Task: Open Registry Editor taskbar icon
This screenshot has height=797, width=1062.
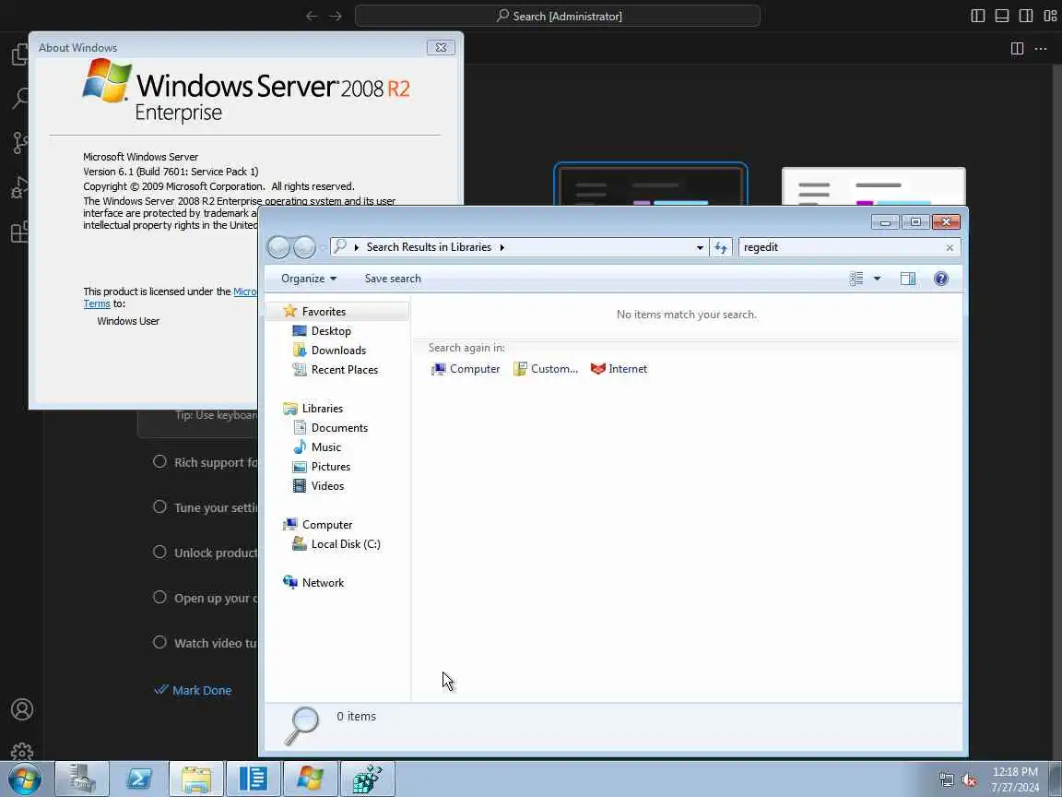Action: click(367, 779)
